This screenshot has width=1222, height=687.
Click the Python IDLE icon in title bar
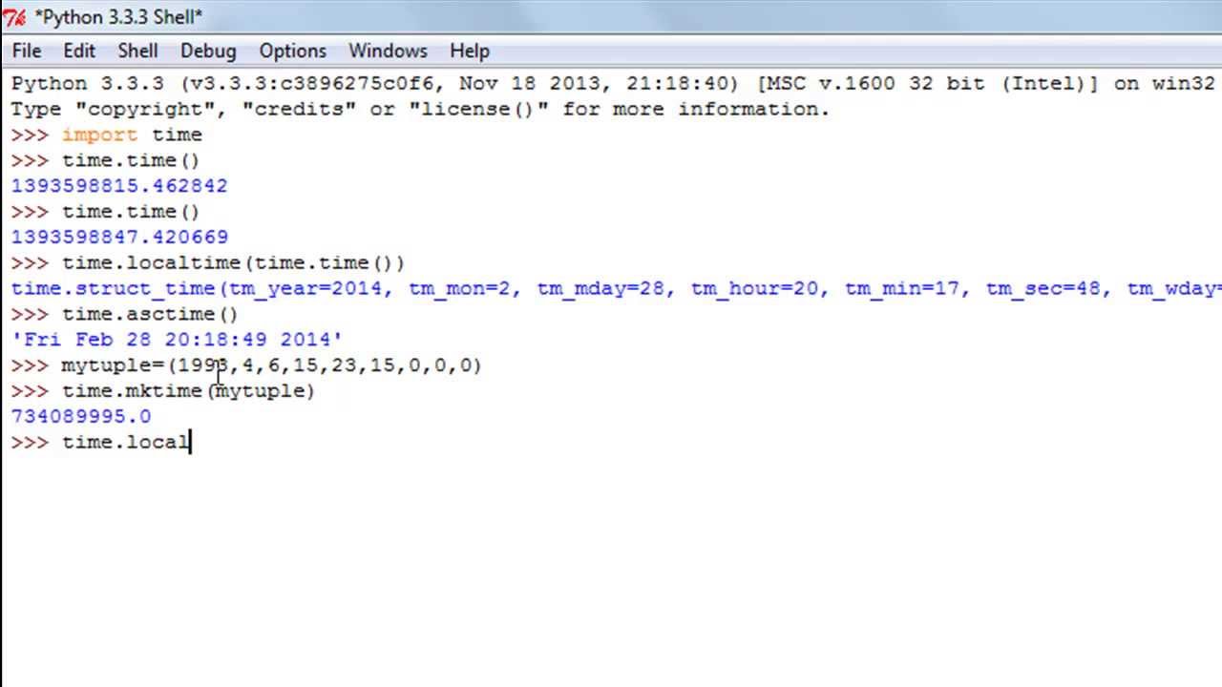[x=14, y=17]
